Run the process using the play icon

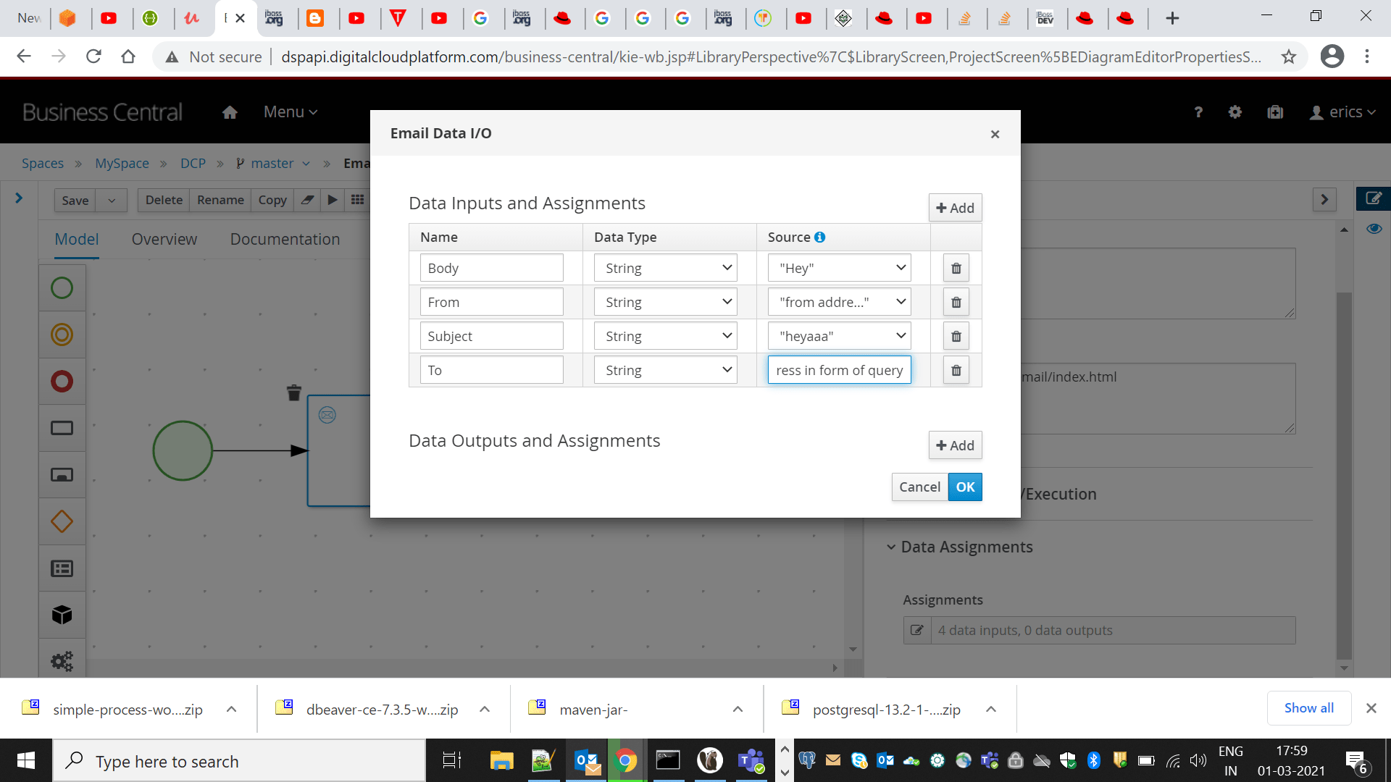tap(333, 200)
